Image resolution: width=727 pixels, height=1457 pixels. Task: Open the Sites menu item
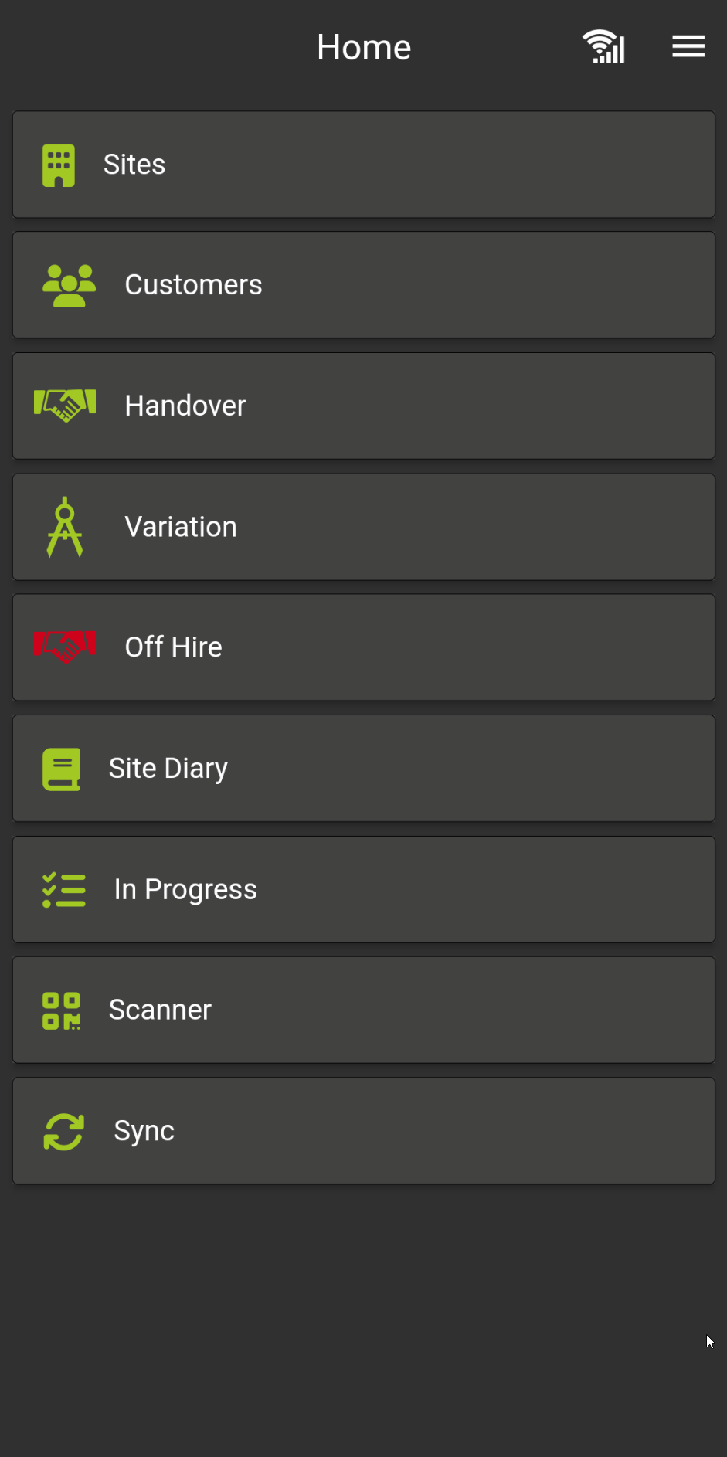tap(134, 165)
